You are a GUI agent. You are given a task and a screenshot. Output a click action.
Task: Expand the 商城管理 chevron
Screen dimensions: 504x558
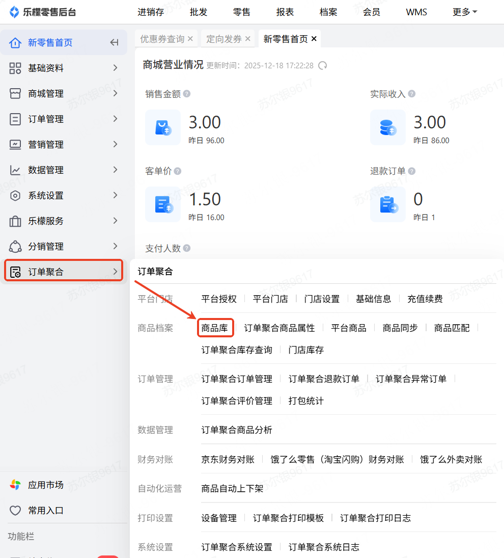click(115, 93)
